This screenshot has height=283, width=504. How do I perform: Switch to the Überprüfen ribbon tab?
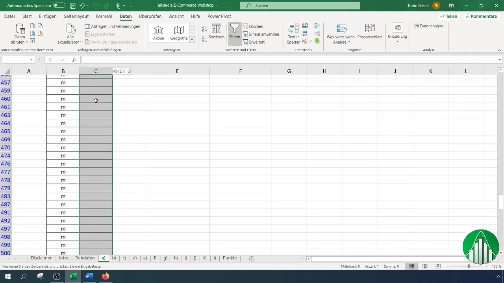150,17
